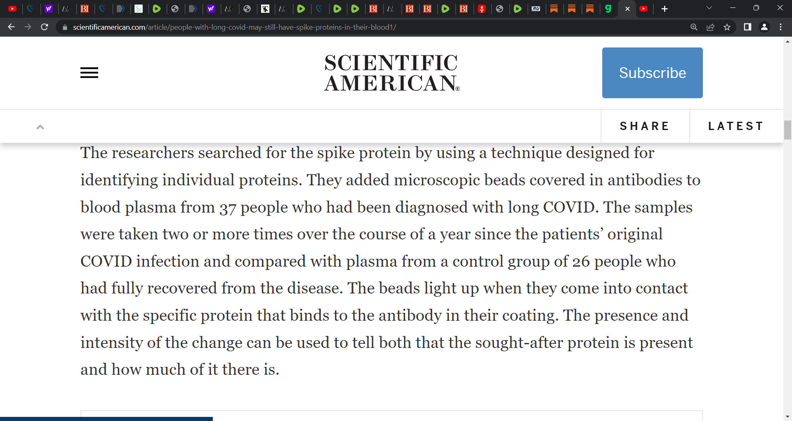Image resolution: width=792 pixels, height=421 pixels.
Task: Click the vertical page scrollbar thumb
Action: click(787, 130)
